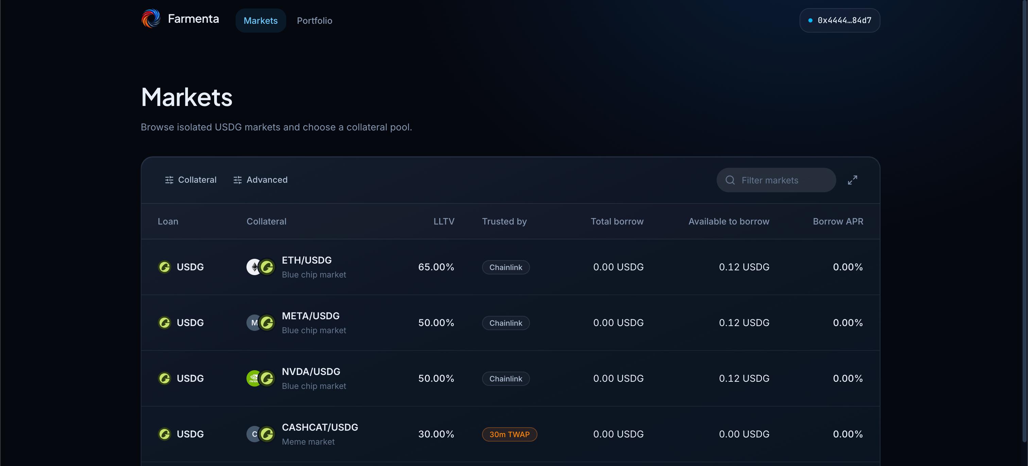The image size is (1028, 466).
Task: Click the search magnifier icon
Action: click(x=730, y=180)
